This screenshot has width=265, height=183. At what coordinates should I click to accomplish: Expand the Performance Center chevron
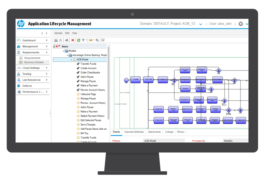pyautogui.click(x=46, y=91)
